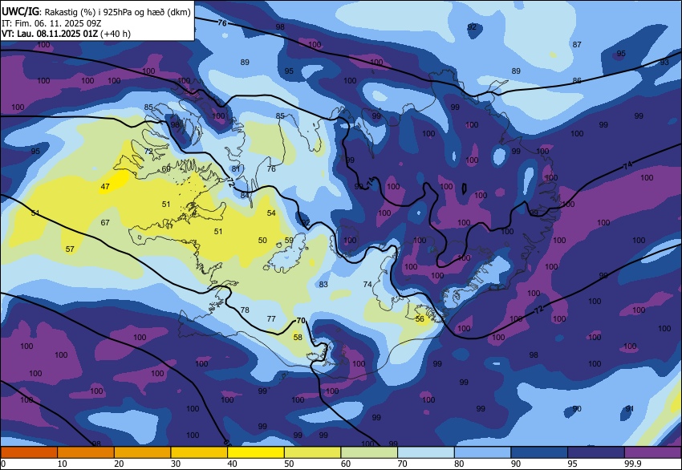Click the 'IT: Fim. 06. 11. 2025 09Z' line
Image resolution: width=682 pixels, height=470 pixels.
[x=51, y=23]
